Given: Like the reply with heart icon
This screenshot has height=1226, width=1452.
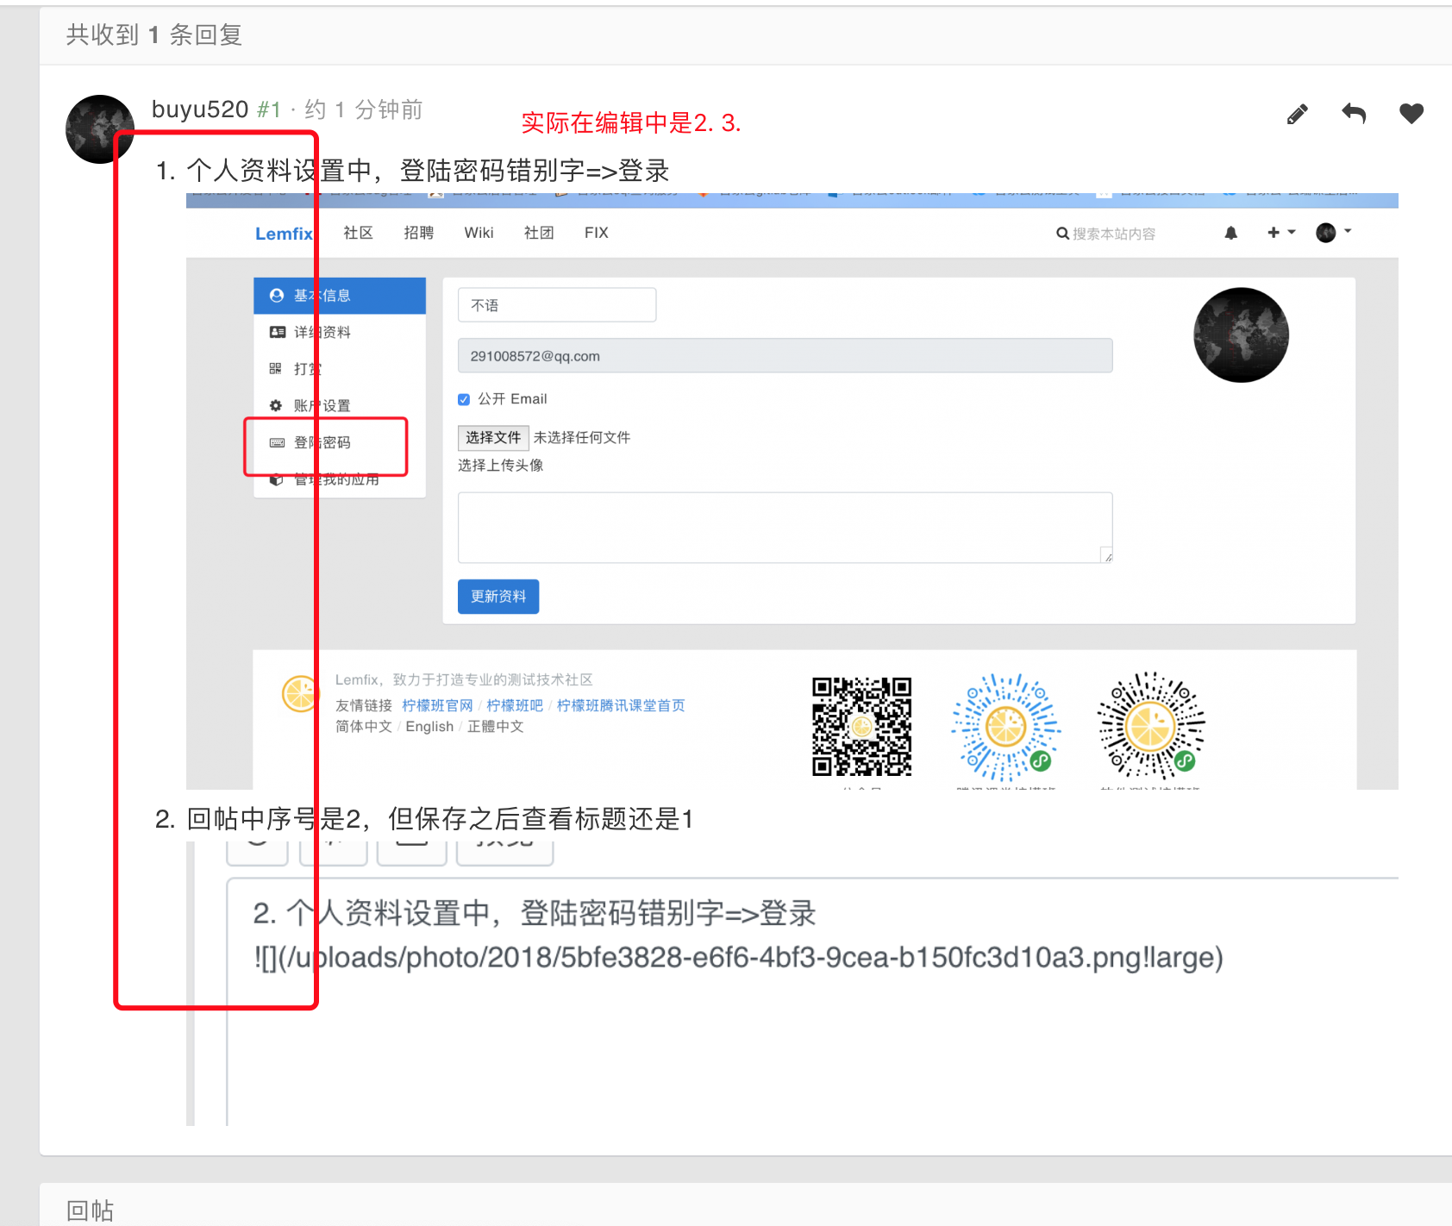Looking at the screenshot, I should click(x=1411, y=113).
